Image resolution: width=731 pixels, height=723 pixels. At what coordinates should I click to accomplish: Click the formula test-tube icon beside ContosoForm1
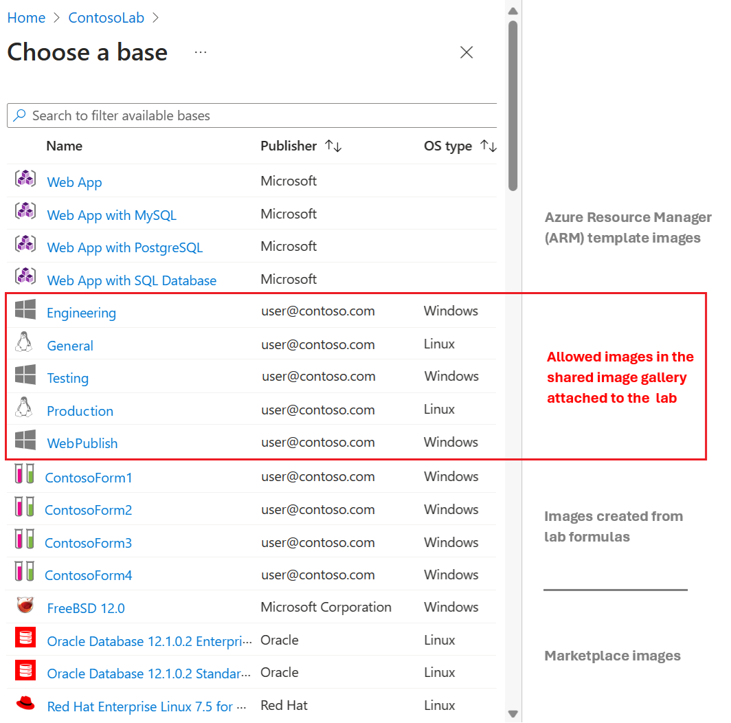tap(24, 474)
